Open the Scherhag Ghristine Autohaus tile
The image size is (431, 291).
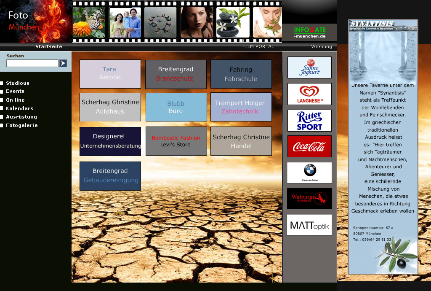coord(110,107)
